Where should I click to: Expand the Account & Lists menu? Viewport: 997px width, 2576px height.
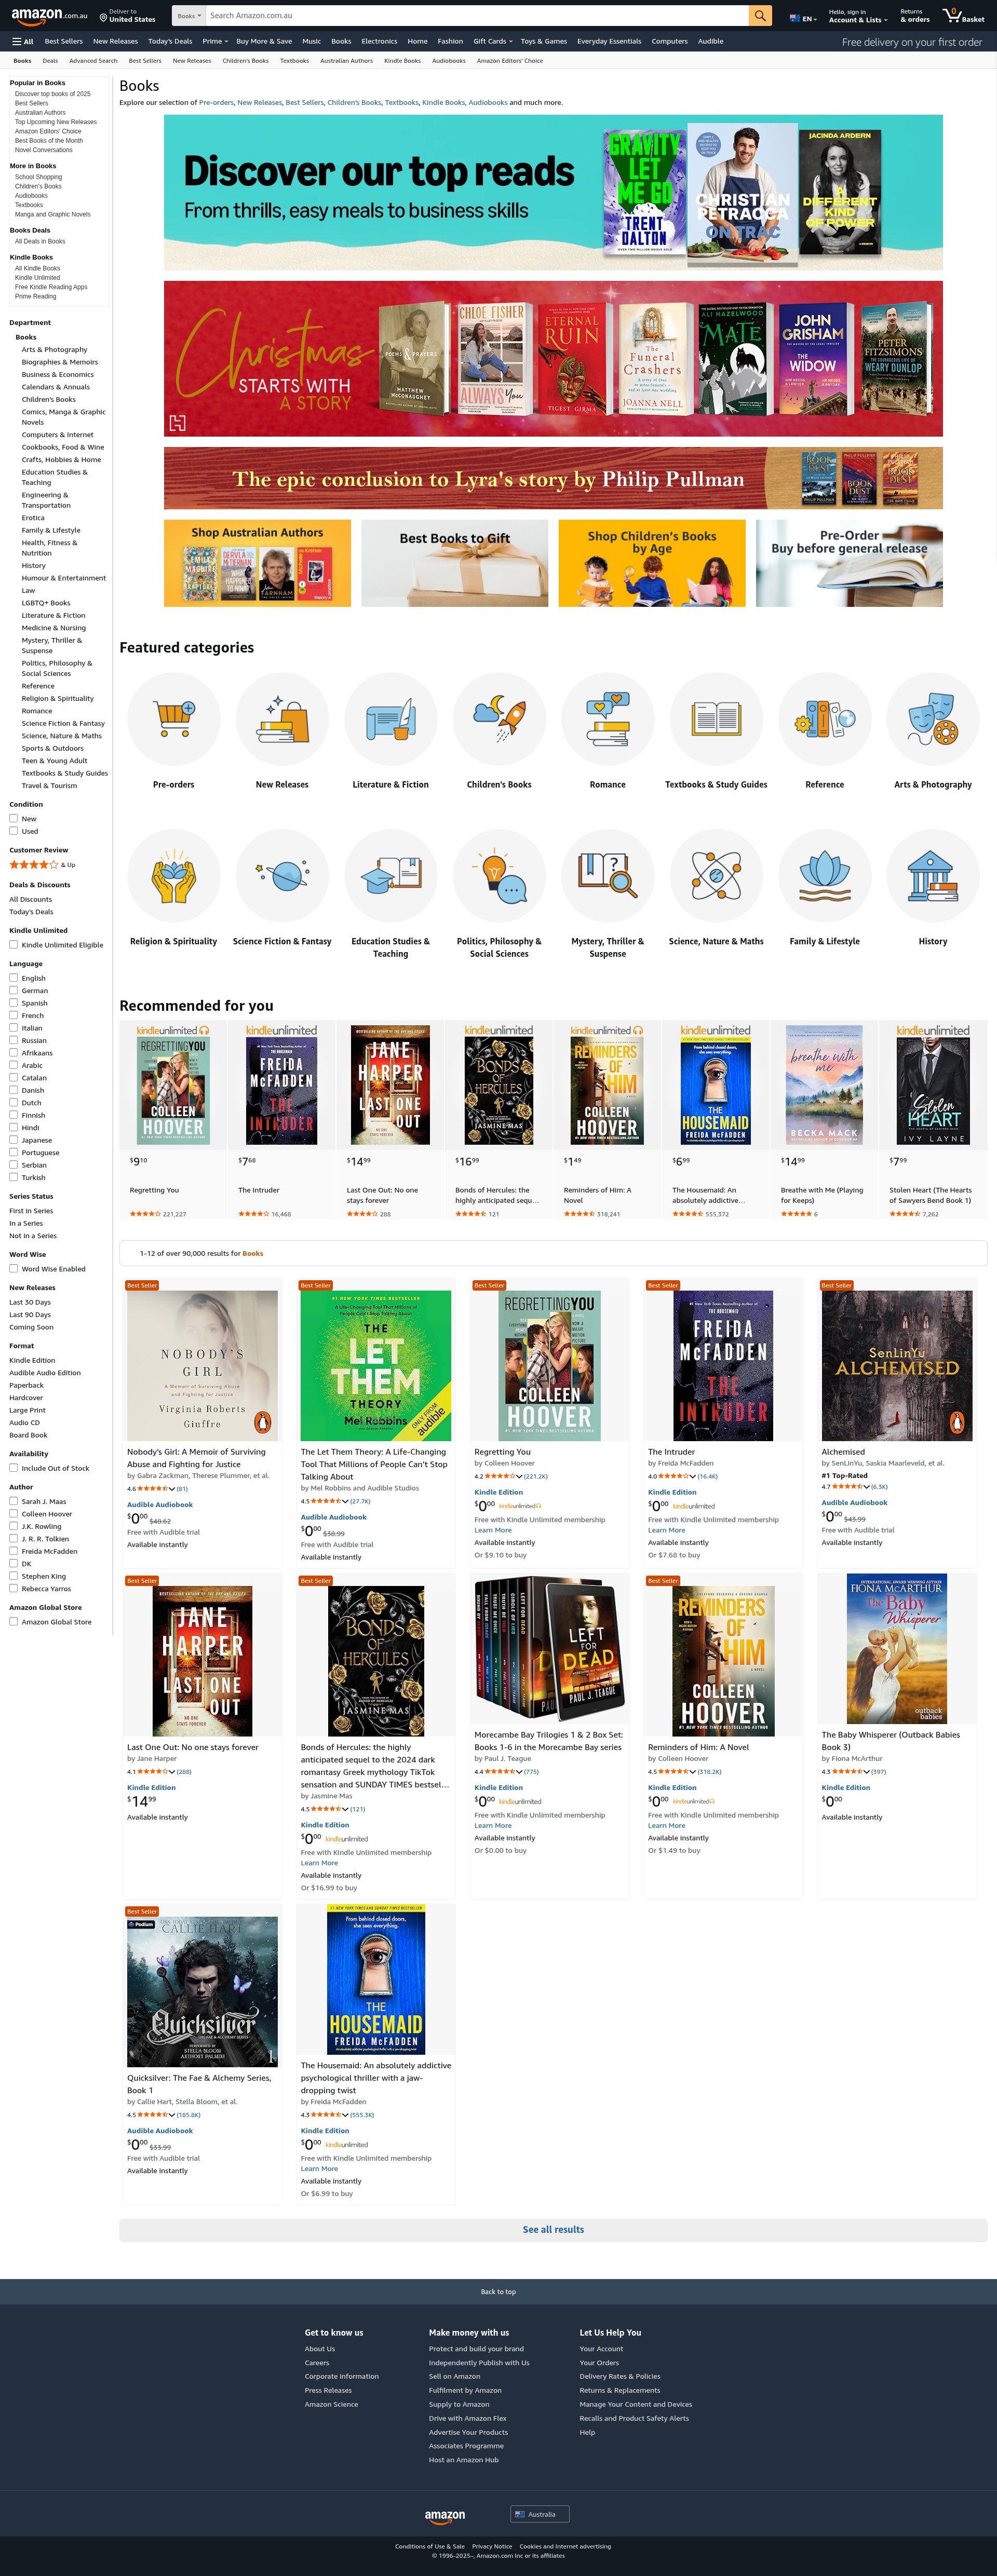point(857,16)
